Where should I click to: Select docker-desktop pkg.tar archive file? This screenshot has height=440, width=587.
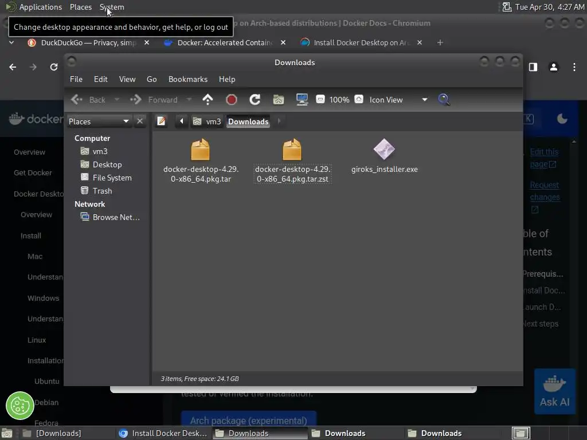pyautogui.click(x=201, y=161)
